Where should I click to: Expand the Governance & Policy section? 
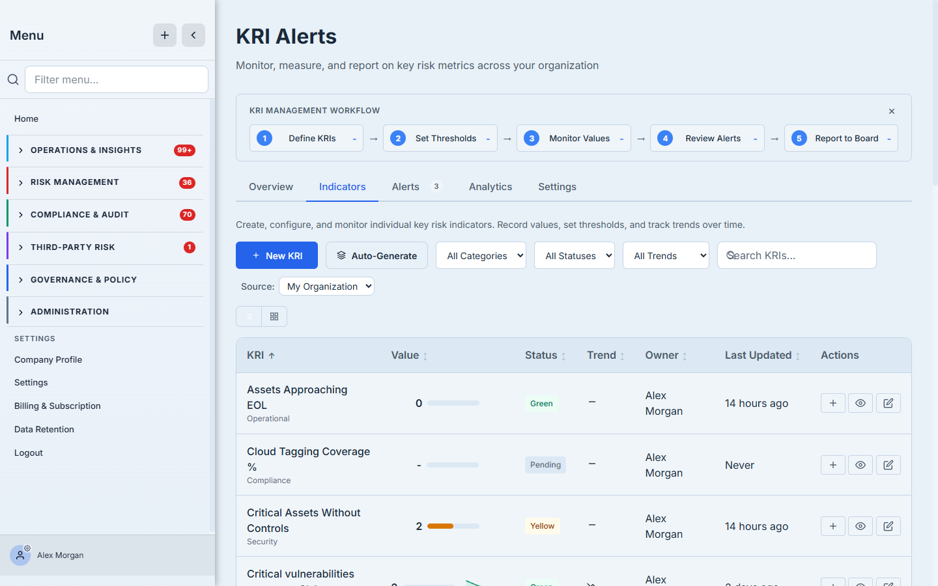click(x=105, y=280)
